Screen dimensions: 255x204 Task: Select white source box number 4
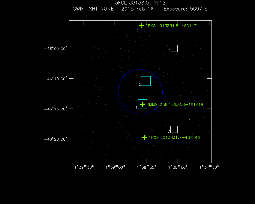[x=174, y=49]
